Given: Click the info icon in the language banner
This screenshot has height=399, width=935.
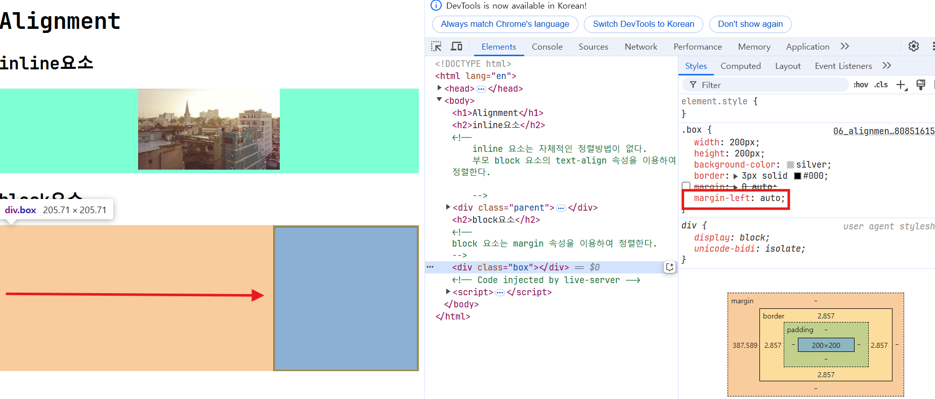Looking at the screenshot, I should coord(436,6).
